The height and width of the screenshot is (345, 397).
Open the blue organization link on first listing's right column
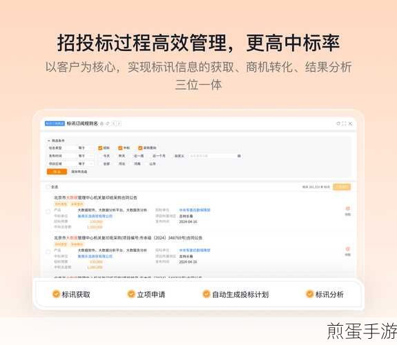pos(195,210)
